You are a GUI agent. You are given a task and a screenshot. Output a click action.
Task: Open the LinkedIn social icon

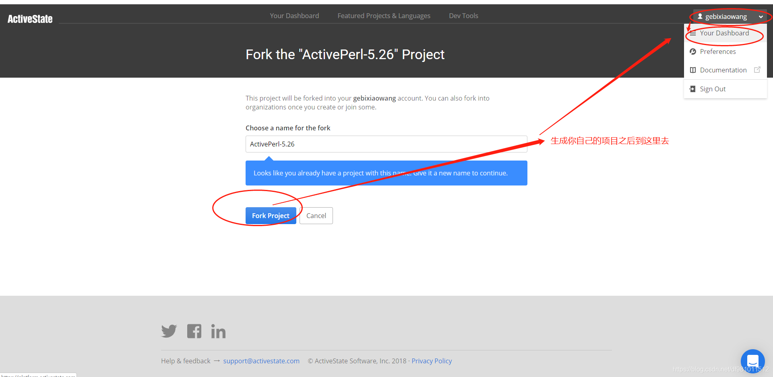click(x=218, y=331)
